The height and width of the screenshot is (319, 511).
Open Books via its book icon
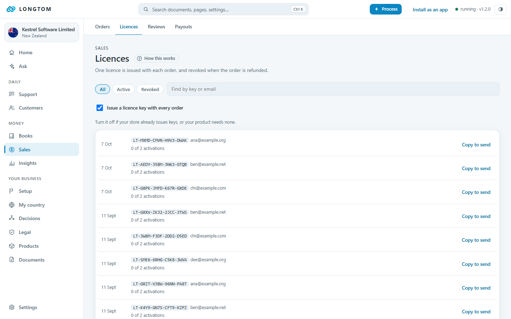(x=12, y=136)
